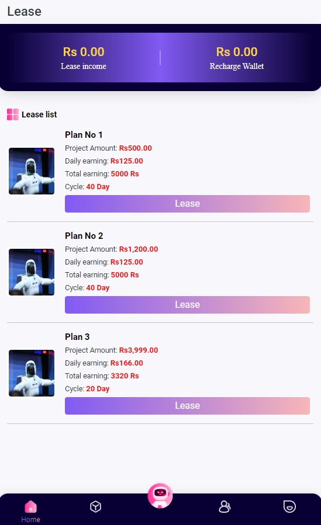Click the Lease button for Plan 3
This screenshot has height=525, width=321.
[x=187, y=406]
